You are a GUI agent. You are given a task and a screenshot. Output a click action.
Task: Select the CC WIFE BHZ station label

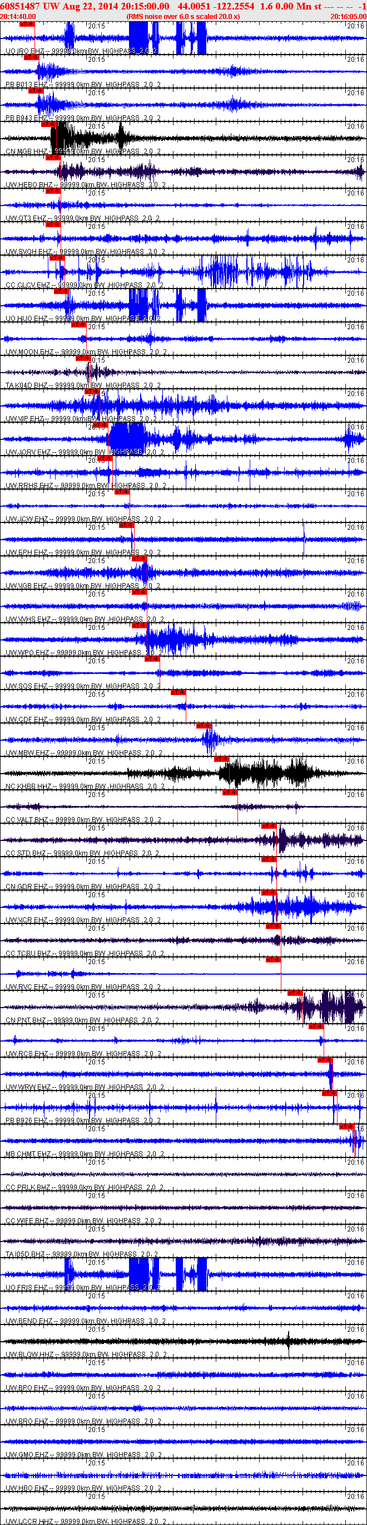(85, 1222)
